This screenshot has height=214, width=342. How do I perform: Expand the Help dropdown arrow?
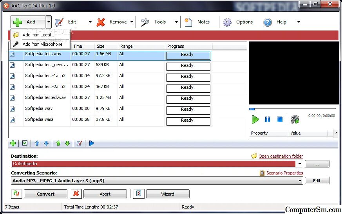coord(299,22)
